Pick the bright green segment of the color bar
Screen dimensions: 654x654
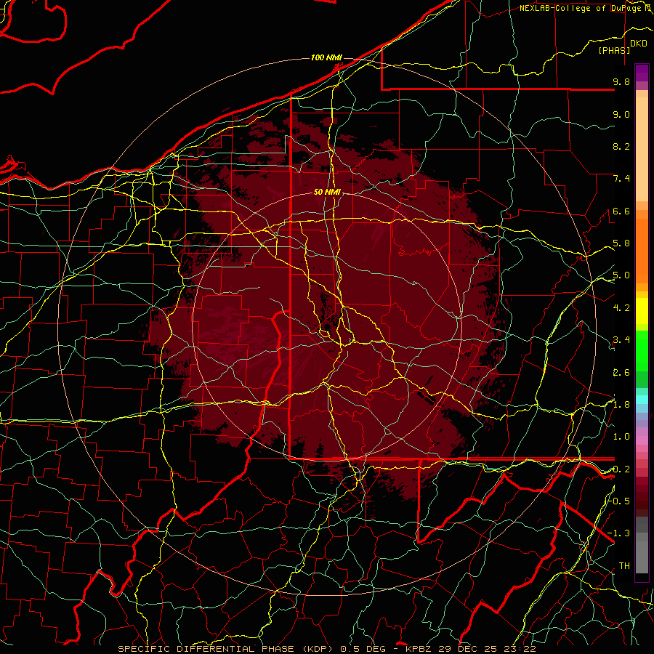[x=642, y=350]
